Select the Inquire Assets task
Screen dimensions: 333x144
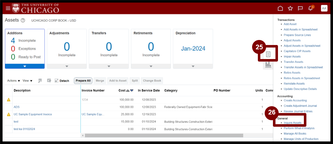[x=292, y=123]
